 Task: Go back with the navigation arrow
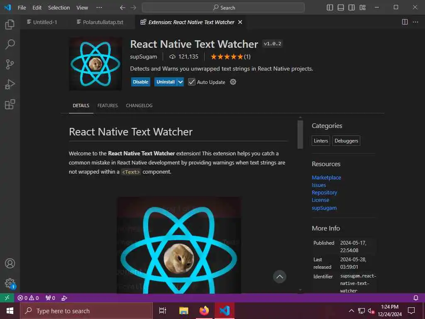point(122,7)
